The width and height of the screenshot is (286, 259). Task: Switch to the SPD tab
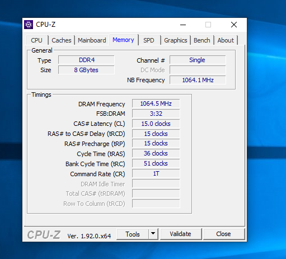click(149, 40)
